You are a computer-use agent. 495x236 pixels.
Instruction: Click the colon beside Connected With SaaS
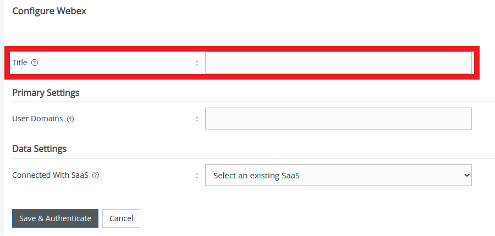(x=197, y=176)
